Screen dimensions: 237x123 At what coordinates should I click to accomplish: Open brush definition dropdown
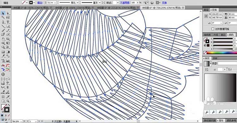click(100, 3)
